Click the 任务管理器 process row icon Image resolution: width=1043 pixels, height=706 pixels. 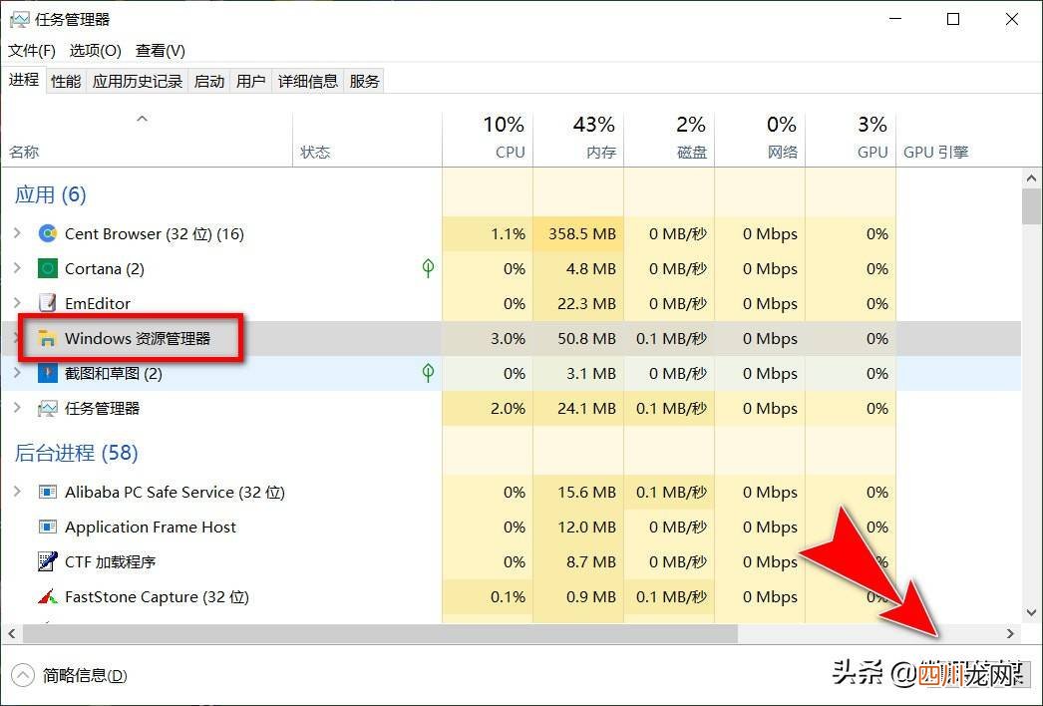[x=47, y=408]
